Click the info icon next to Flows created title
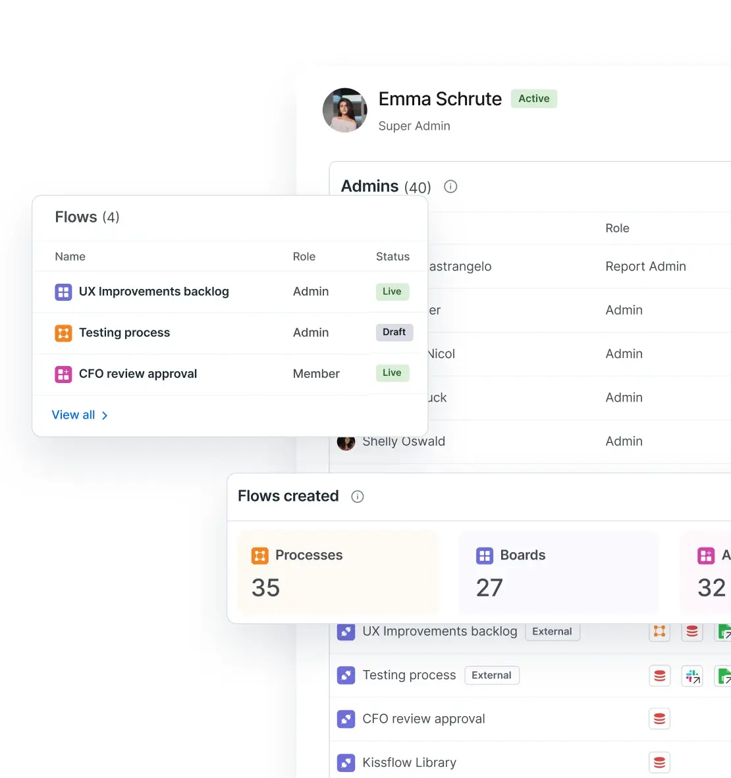 click(358, 496)
